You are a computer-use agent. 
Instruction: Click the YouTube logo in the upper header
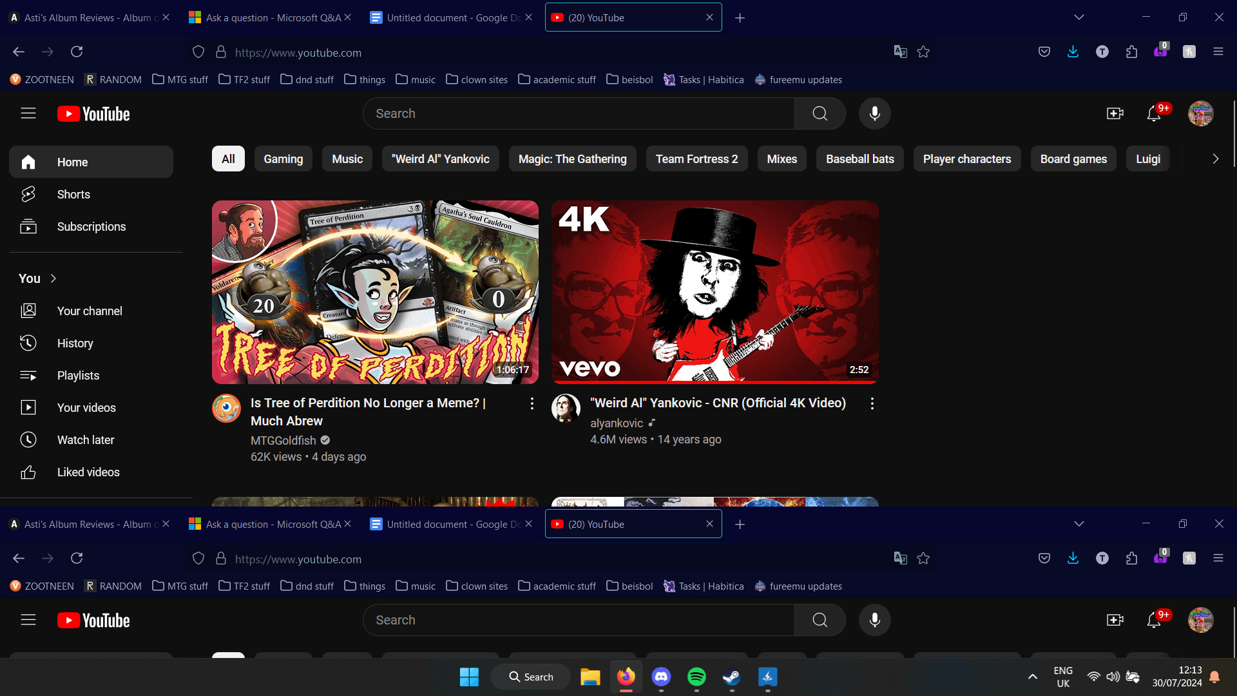(x=93, y=113)
